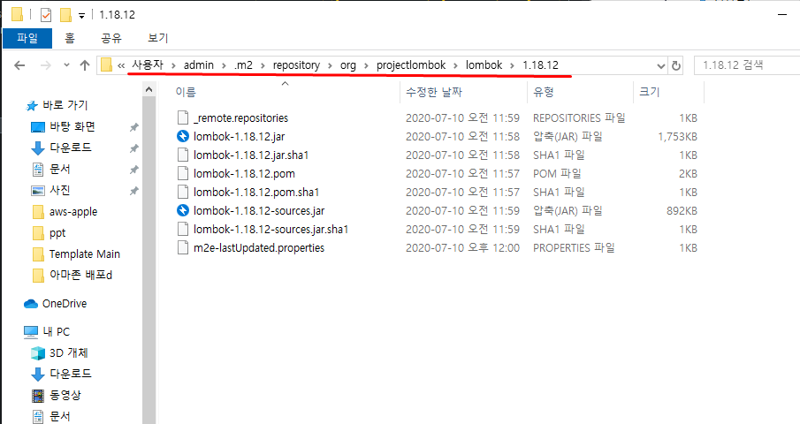Jump to org in the breadcrumb
The height and width of the screenshot is (424, 800).
click(348, 65)
